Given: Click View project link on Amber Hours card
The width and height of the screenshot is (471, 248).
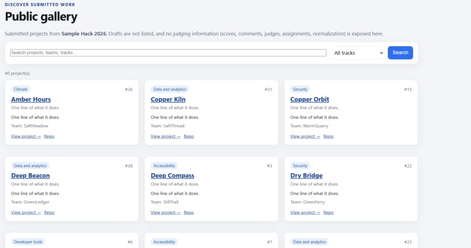Looking at the screenshot, I should click(26, 136).
